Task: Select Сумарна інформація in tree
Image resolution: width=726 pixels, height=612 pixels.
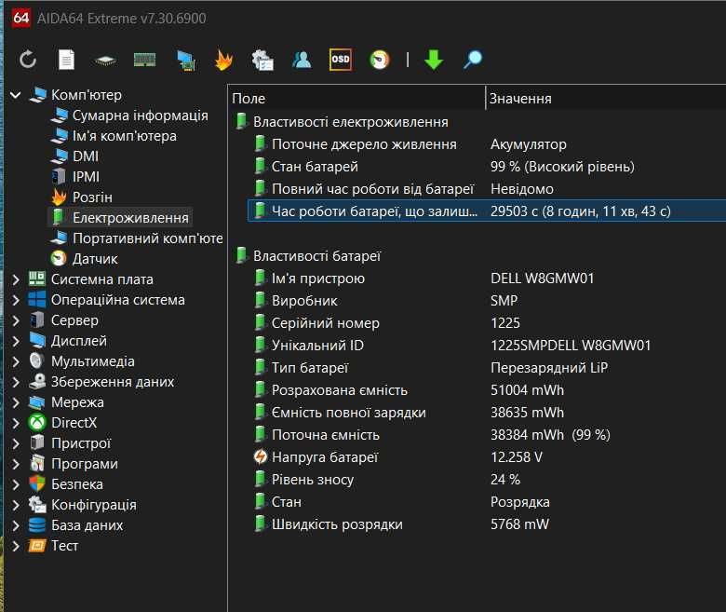Action: pos(141,116)
